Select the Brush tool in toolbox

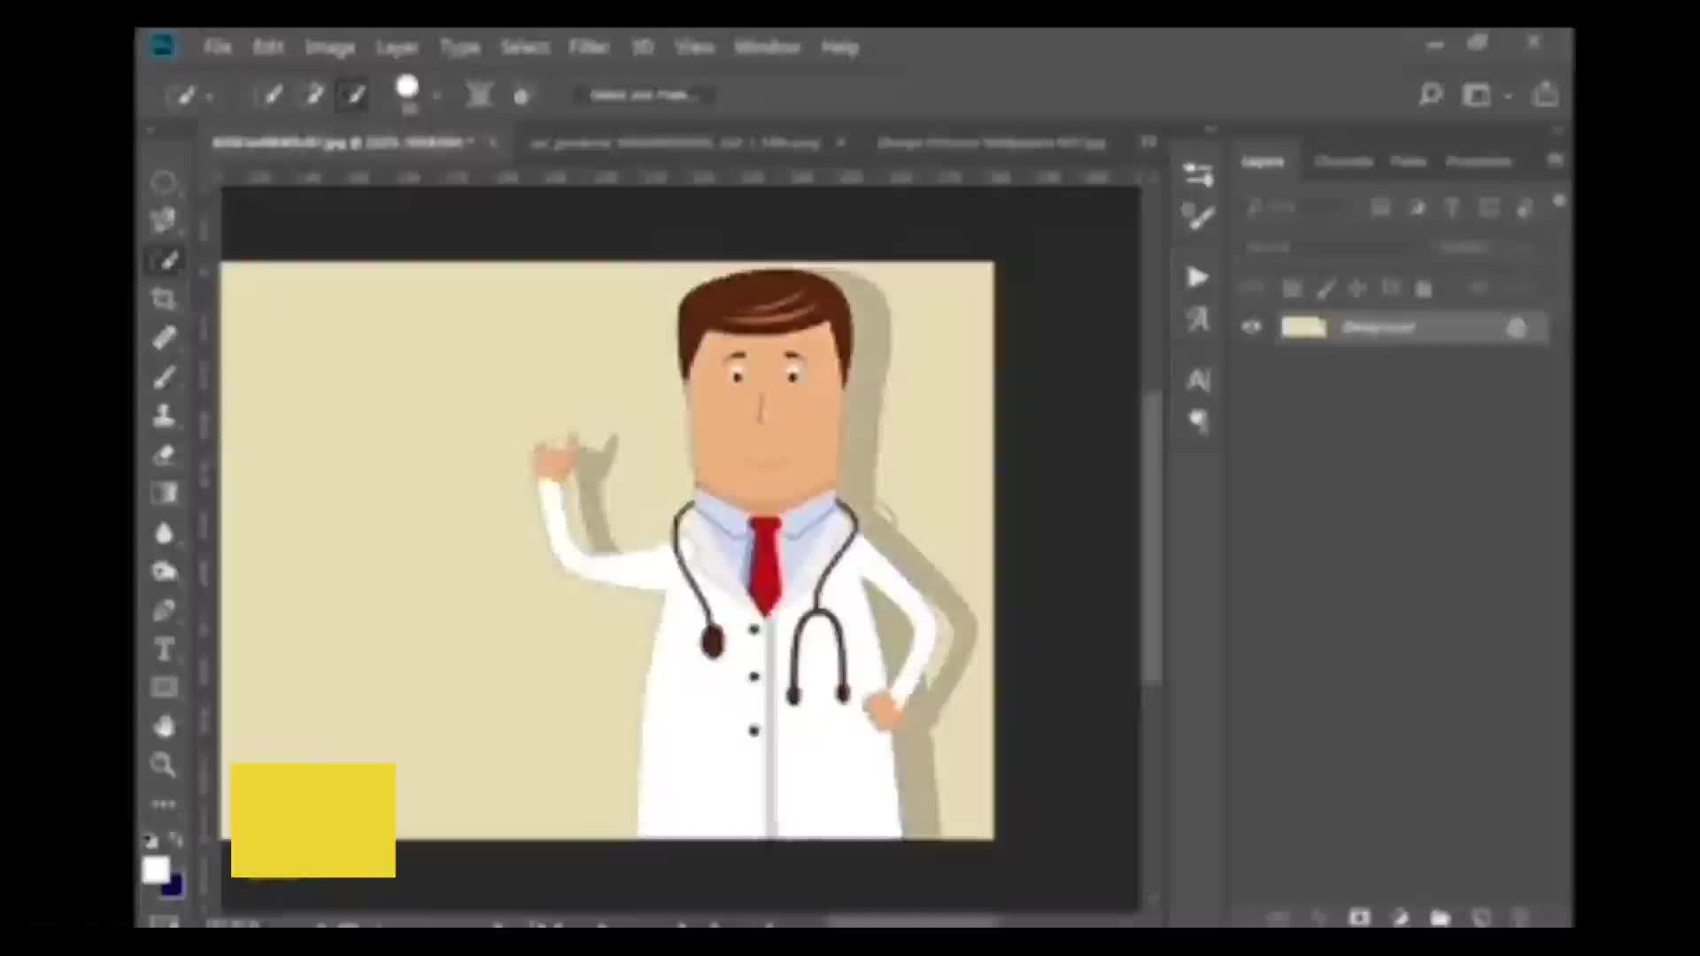[164, 377]
